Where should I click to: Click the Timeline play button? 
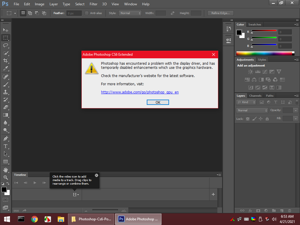pyautogui.click(x=35, y=183)
